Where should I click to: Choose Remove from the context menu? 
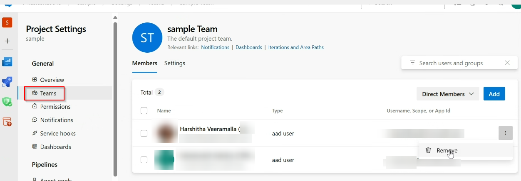(447, 151)
